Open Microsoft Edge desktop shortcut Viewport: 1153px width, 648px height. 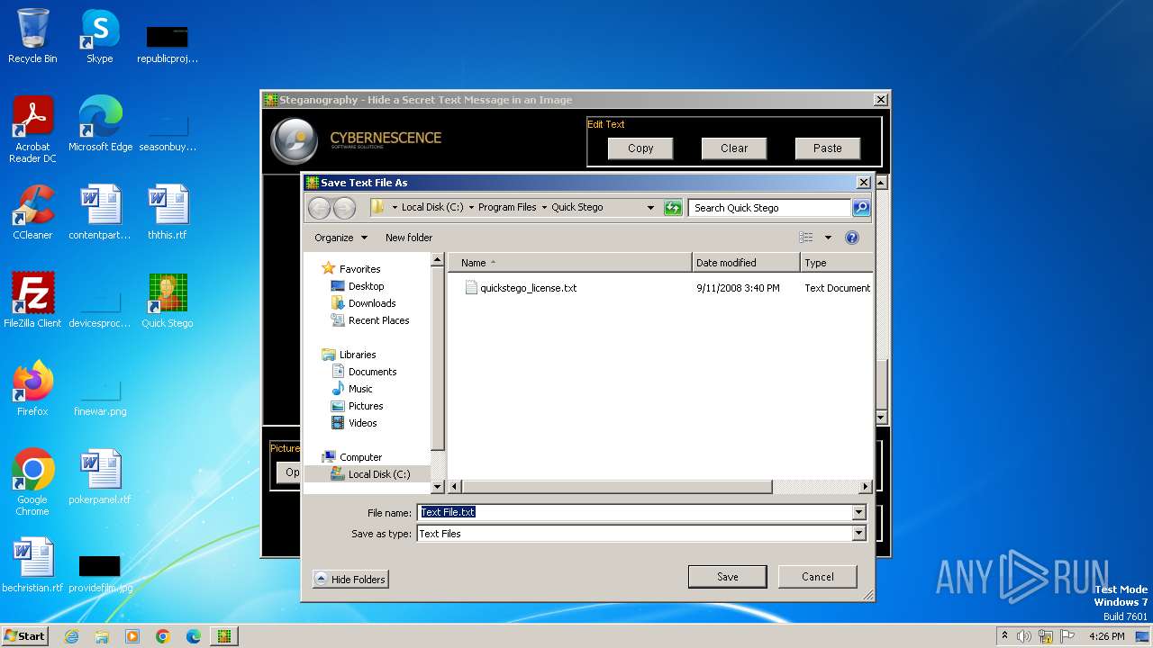point(100,124)
